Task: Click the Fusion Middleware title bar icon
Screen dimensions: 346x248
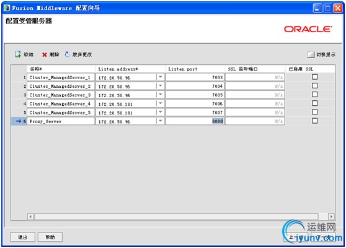Action: 7,8
